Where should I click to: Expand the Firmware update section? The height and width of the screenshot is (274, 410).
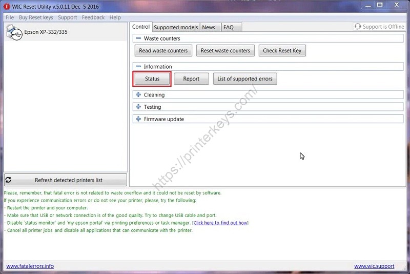[x=138, y=119]
